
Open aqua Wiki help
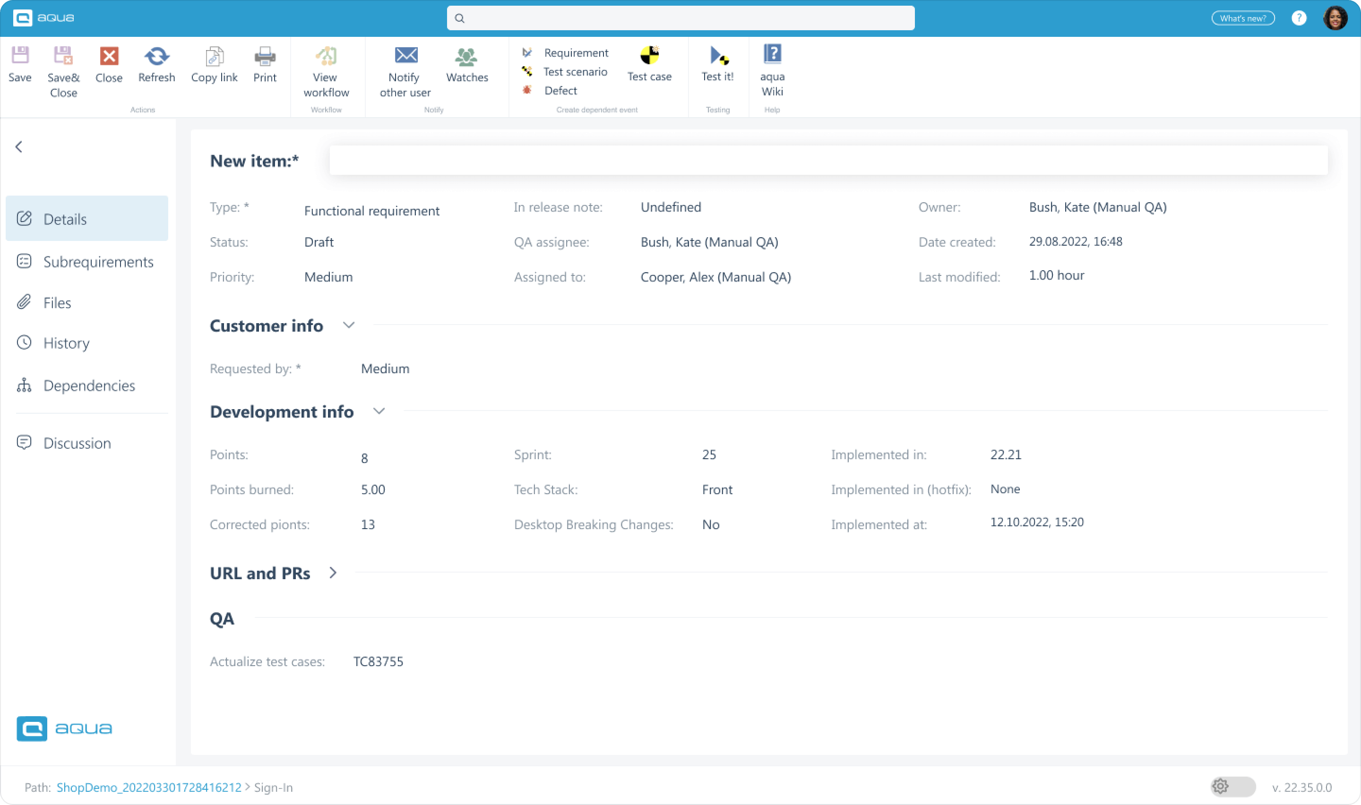coord(773,70)
